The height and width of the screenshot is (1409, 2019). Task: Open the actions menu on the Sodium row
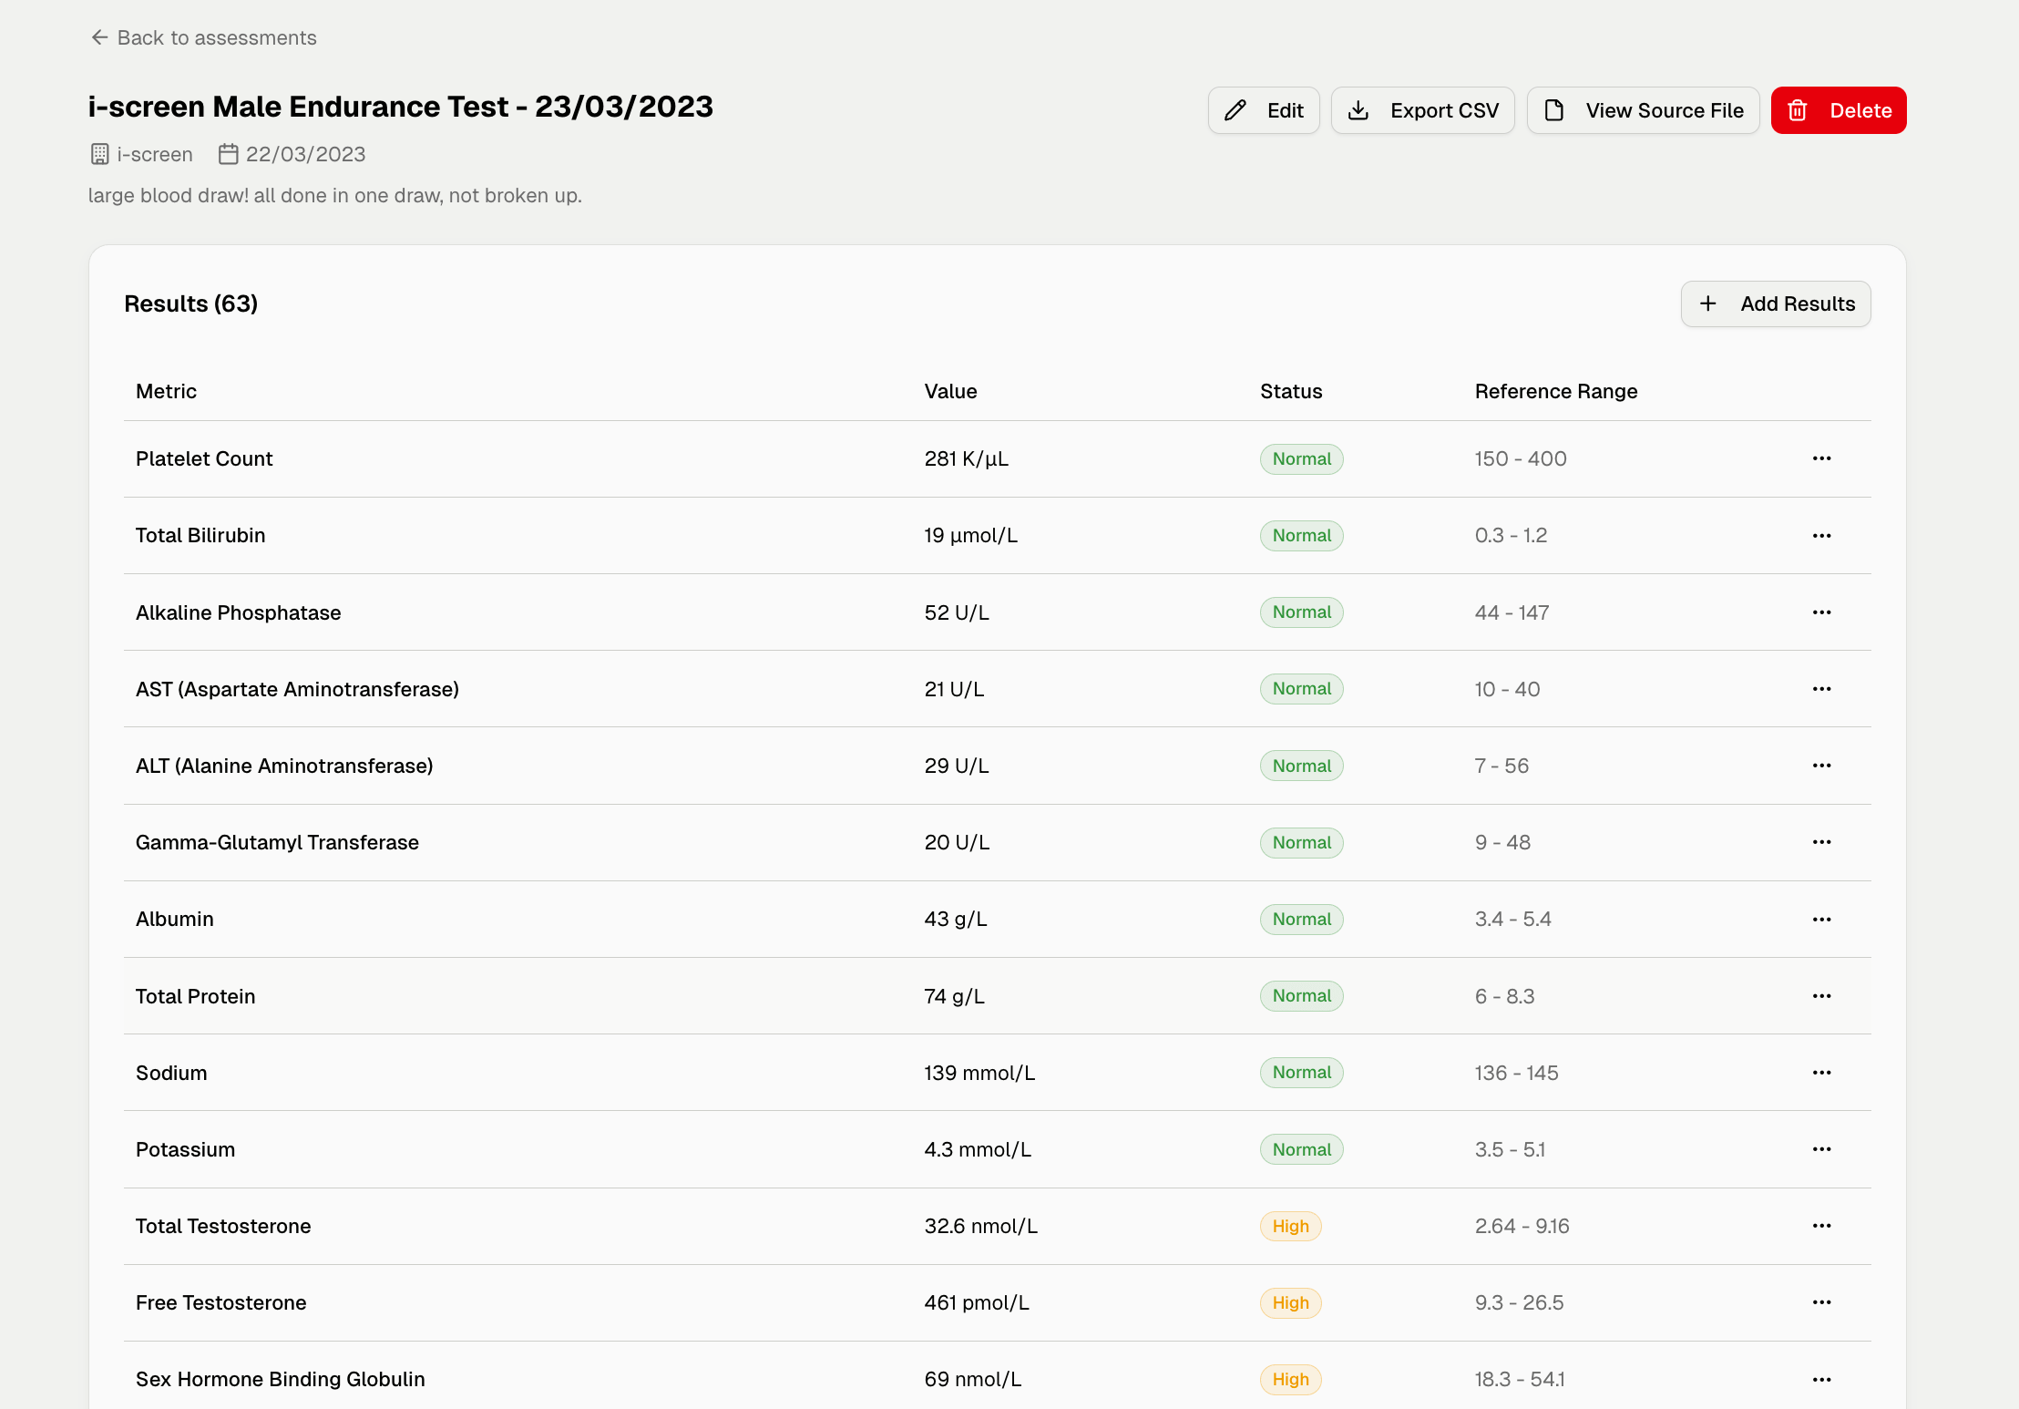tap(1822, 1073)
